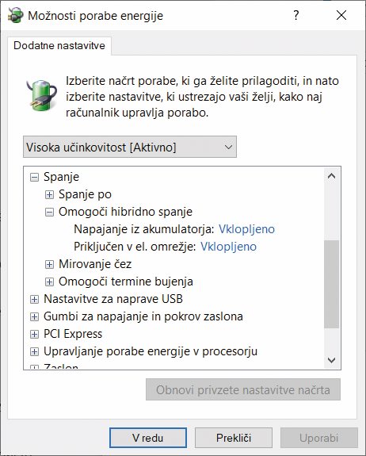This screenshot has height=456, width=366.
Task: Expand the Mirovanje čez node
Action: click(x=49, y=264)
